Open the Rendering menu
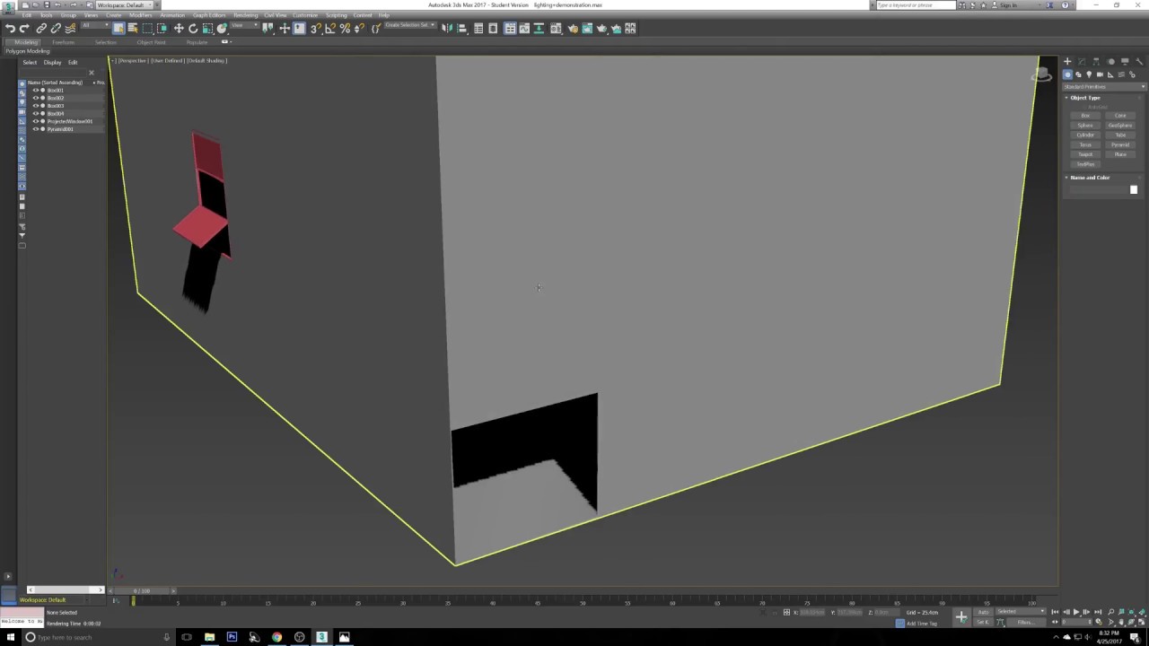The width and height of the screenshot is (1149, 646). coord(245,15)
